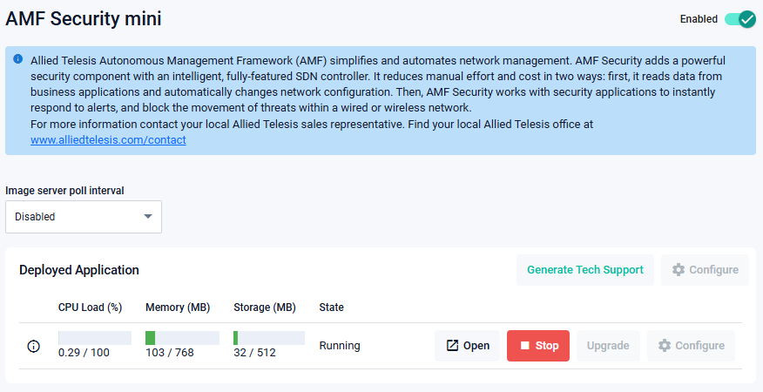Open the deployed AMF Security application

[x=468, y=346]
